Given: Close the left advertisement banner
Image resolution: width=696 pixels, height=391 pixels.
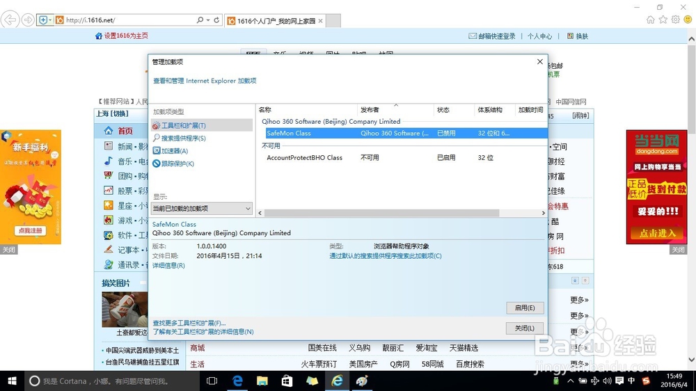Looking at the screenshot, I should [x=9, y=250].
